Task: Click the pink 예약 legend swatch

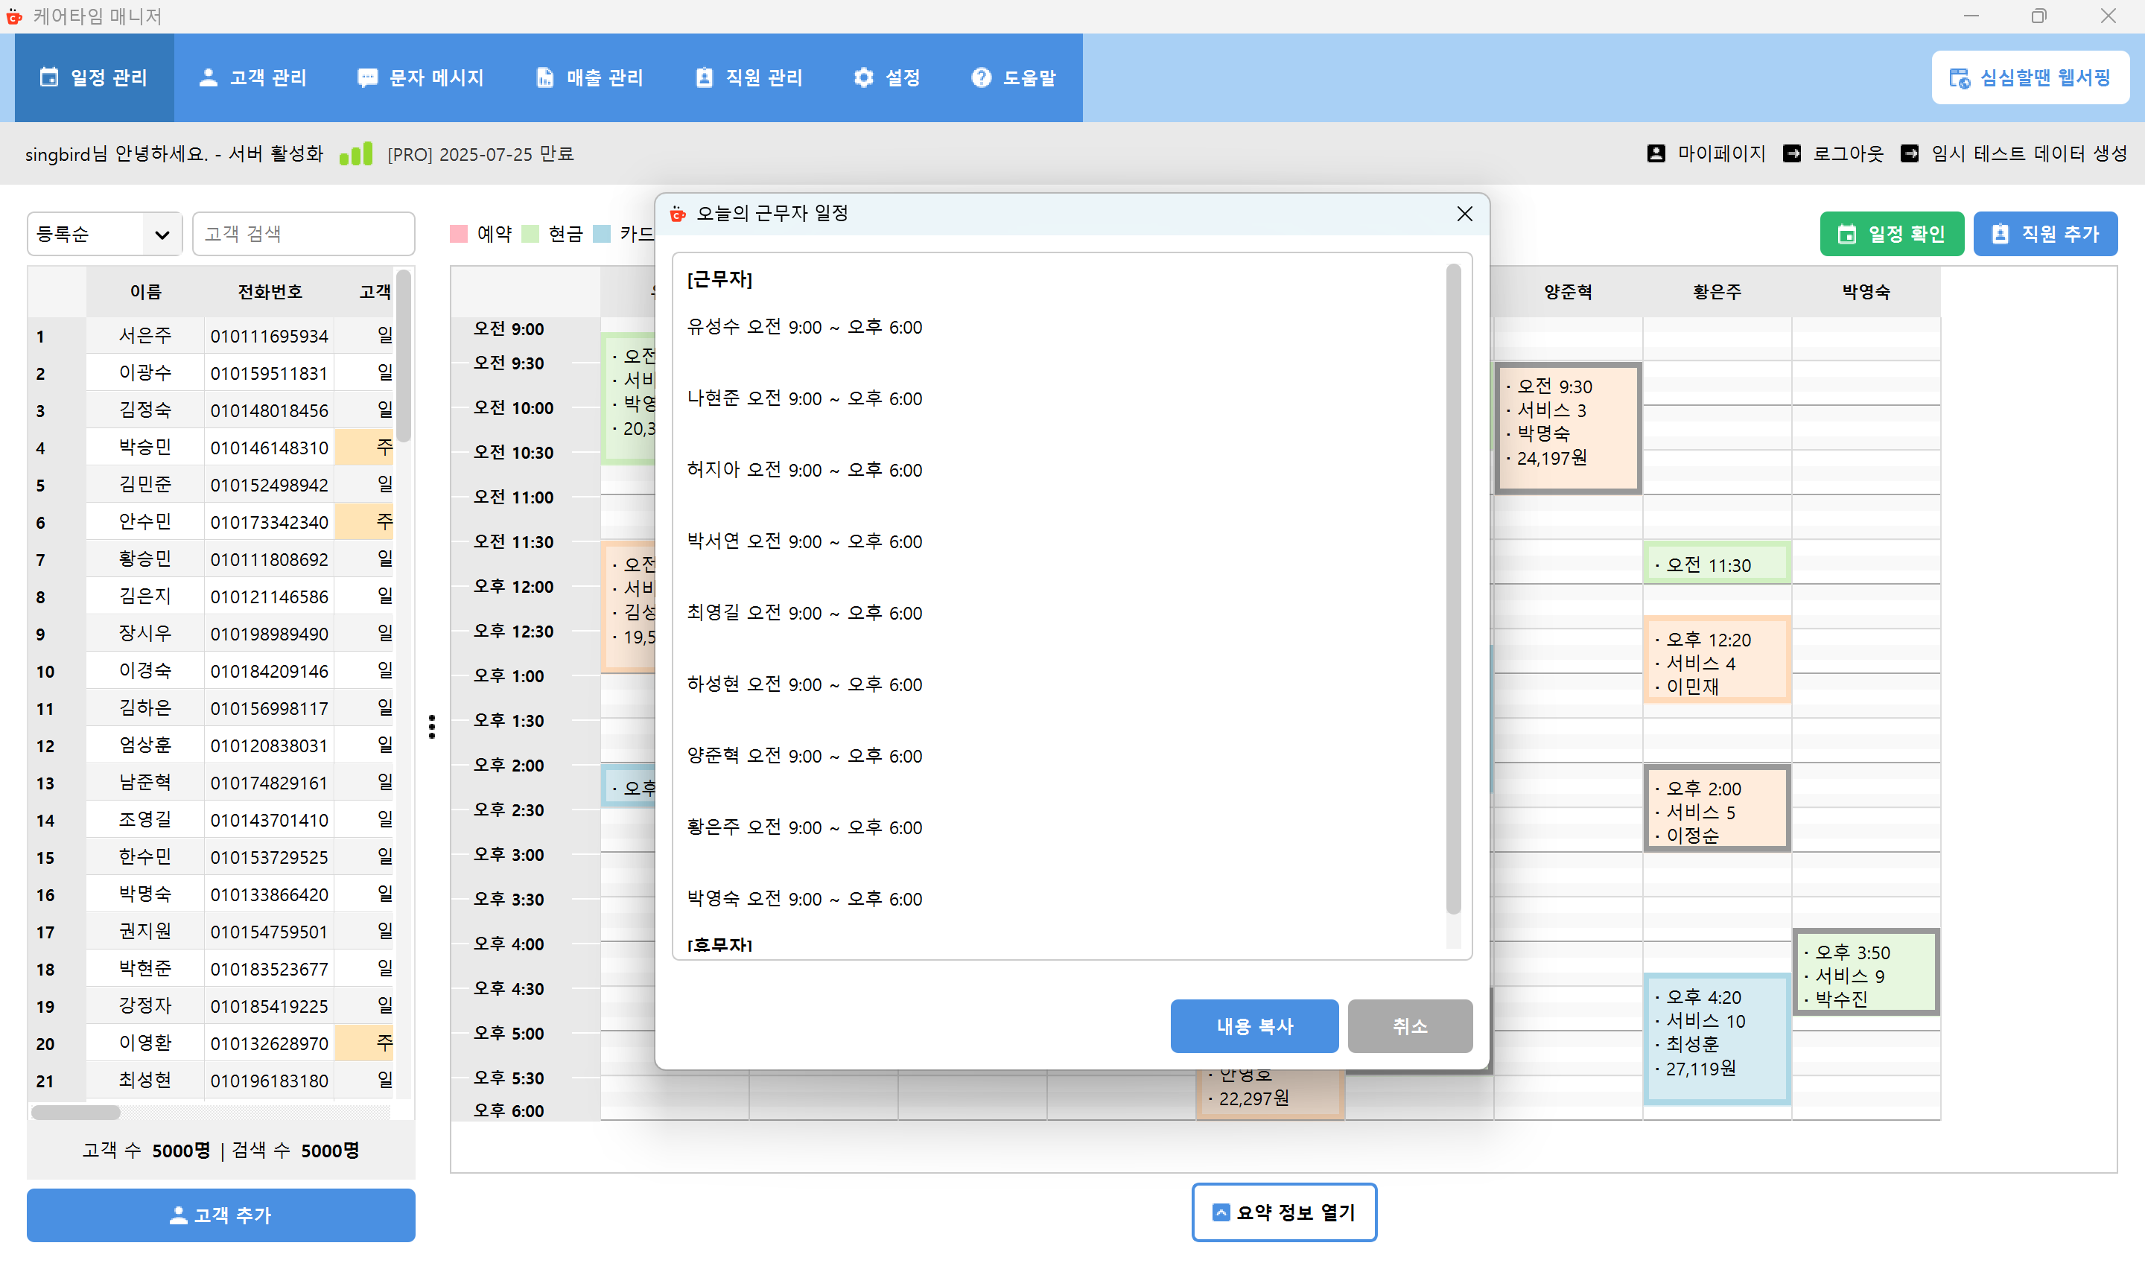Action: 459,235
